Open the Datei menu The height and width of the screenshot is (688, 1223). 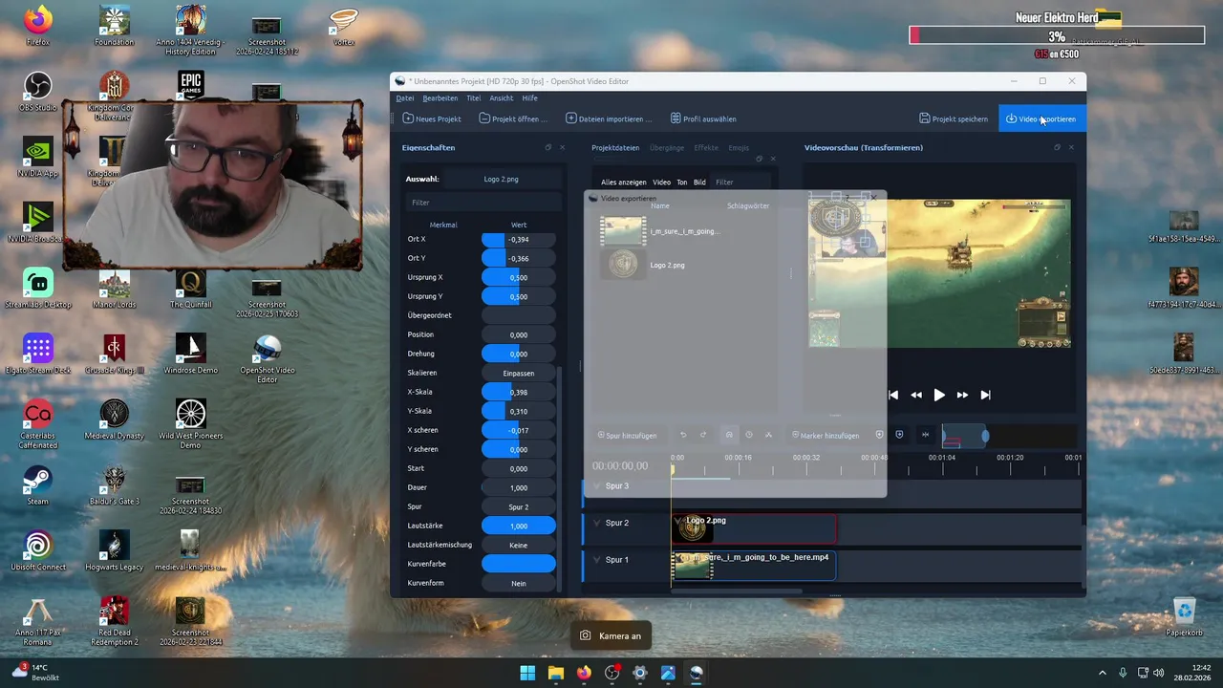tap(405, 97)
